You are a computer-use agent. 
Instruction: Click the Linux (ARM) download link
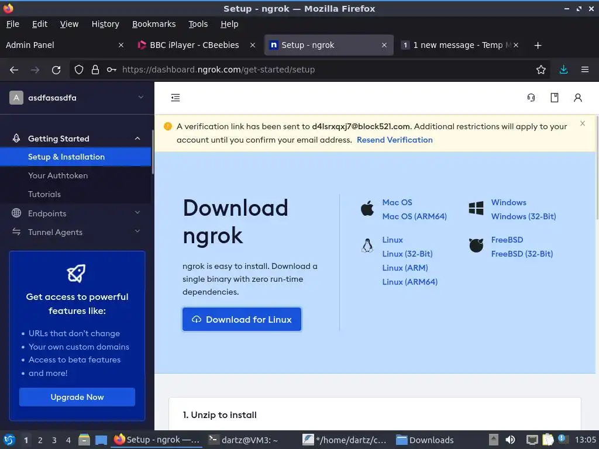(405, 268)
